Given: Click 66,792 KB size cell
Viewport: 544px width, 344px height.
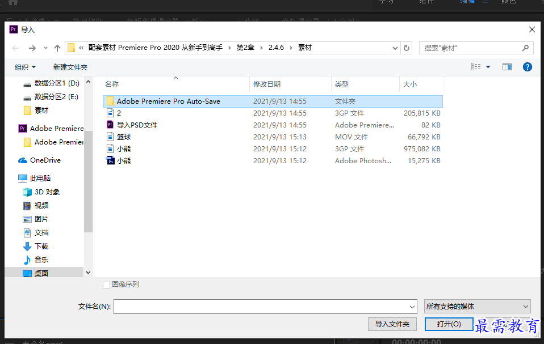Looking at the screenshot, I should pos(424,137).
